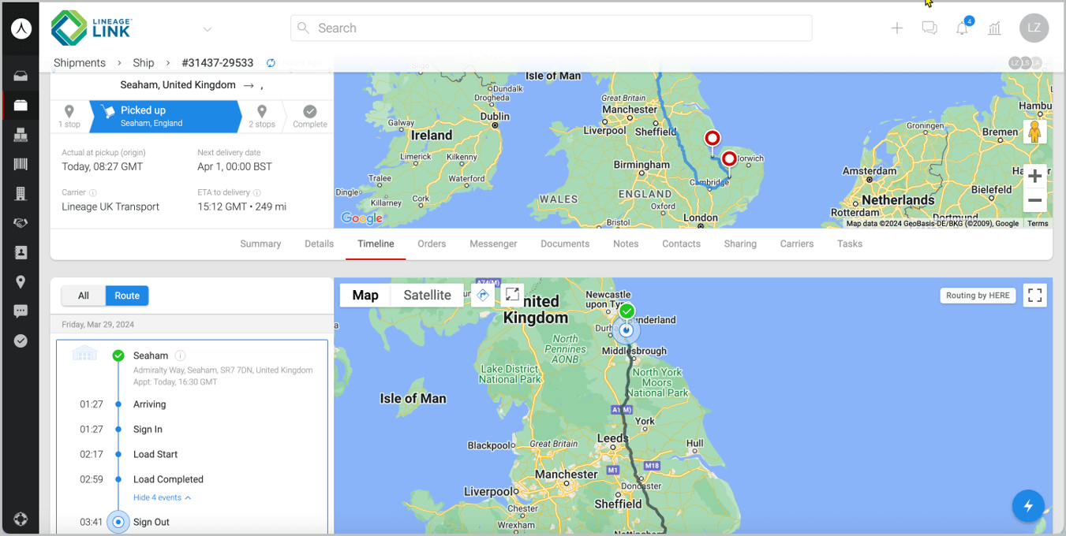This screenshot has width=1066, height=536.
Task: Click the Arriving timeline event
Action: [x=149, y=404]
